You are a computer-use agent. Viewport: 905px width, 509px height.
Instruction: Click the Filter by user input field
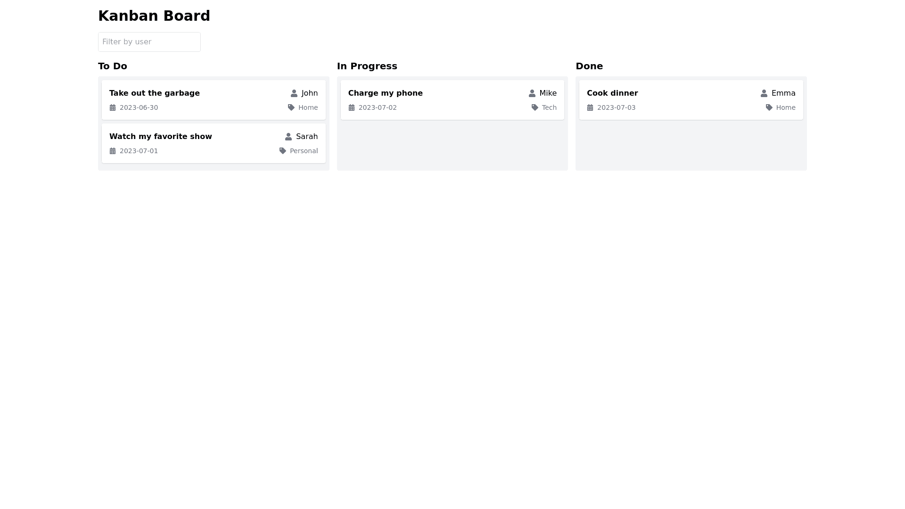(149, 41)
